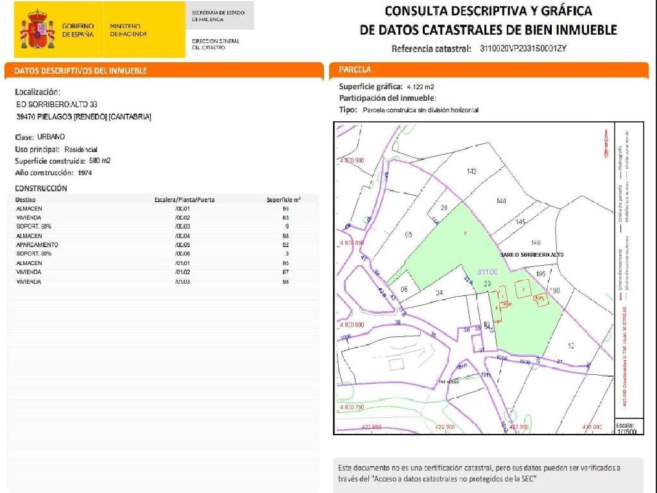This screenshot has width=657, height=493.
Task: Click 'SECRETARÍA DE ESTADO DE HACIENDA' text
Action: tap(218, 16)
